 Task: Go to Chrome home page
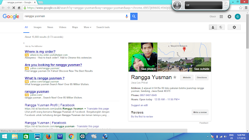(x=19, y=8)
